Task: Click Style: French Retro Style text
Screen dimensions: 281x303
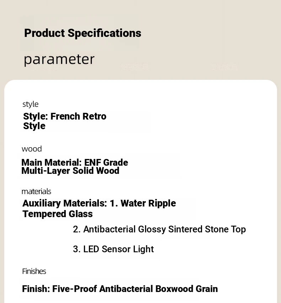Action: (x=65, y=121)
